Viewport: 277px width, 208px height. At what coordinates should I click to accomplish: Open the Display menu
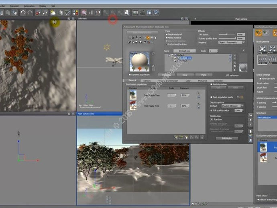coord(43,6)
